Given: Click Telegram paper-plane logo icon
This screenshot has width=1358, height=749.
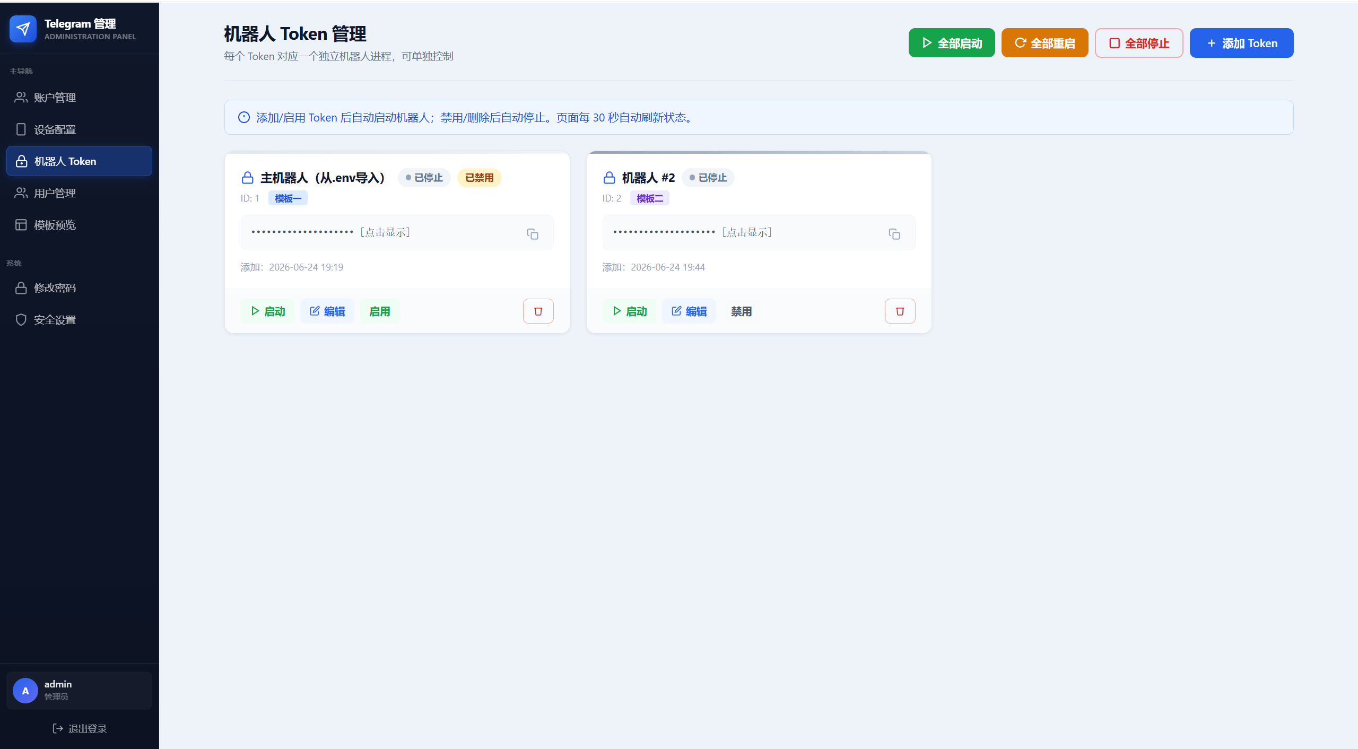Looking at the screenshot, I should (23, 29).
